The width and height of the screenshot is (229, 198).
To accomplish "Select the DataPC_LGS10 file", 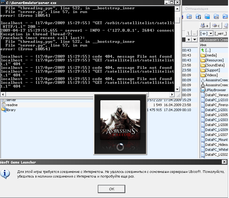I will [x=214, y=100].
